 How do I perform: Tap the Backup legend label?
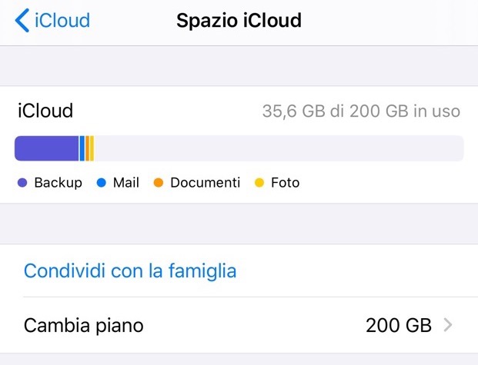[x=58, y=183]
